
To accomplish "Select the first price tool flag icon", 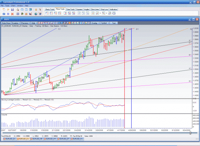I will (47, 13).
